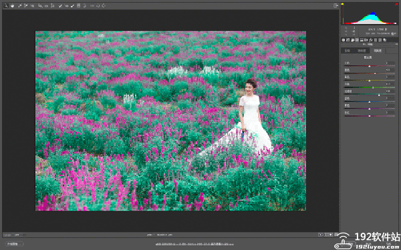Rotate image 90° clockwise
This screenshot has height=250, width=401.
point(104,5)
